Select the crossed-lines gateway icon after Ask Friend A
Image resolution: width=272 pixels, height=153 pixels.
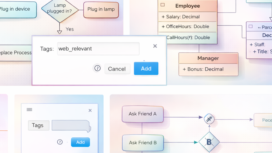coord(209,119)
